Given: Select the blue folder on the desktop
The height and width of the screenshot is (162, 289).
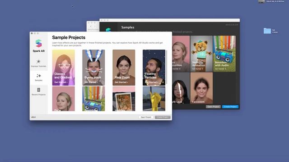Looking at the screenshot, I should pos(267,31).
